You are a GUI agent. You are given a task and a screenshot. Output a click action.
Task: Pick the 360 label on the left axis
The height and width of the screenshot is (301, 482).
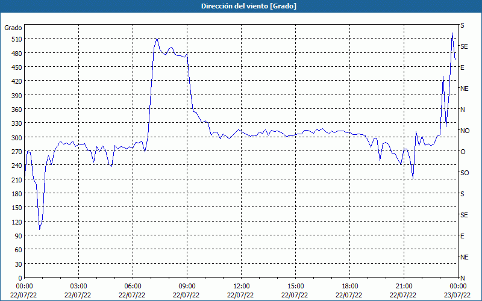pyautogui.click(x=16, y=110)
